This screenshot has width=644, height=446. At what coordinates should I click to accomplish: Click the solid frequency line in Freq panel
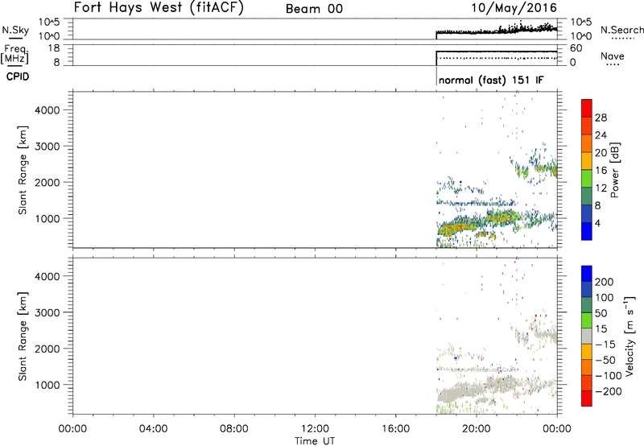pos(497,52)
